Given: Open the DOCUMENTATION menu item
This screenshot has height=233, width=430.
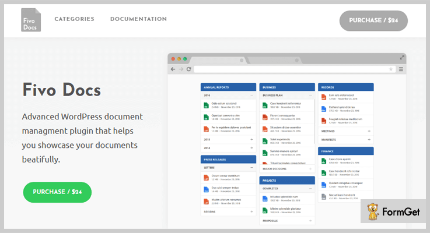Looking at the screenshot, I should coord(138,19).
